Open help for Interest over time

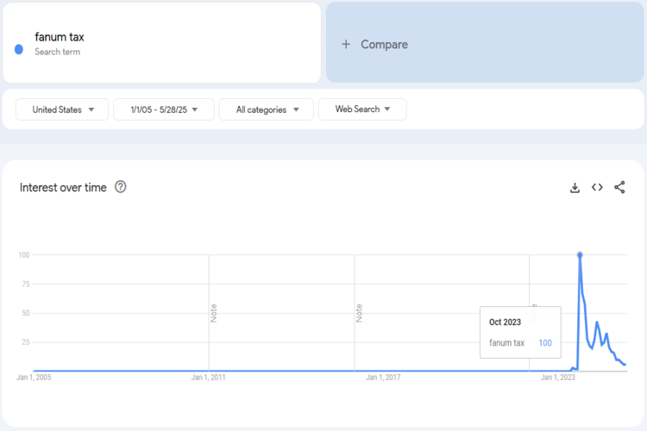click(x=121, y=187)
